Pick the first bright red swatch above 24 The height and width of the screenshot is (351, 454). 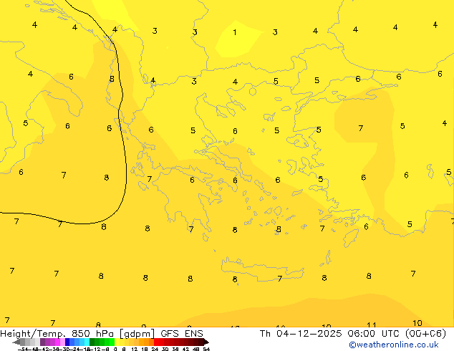(x=157, y=342)
